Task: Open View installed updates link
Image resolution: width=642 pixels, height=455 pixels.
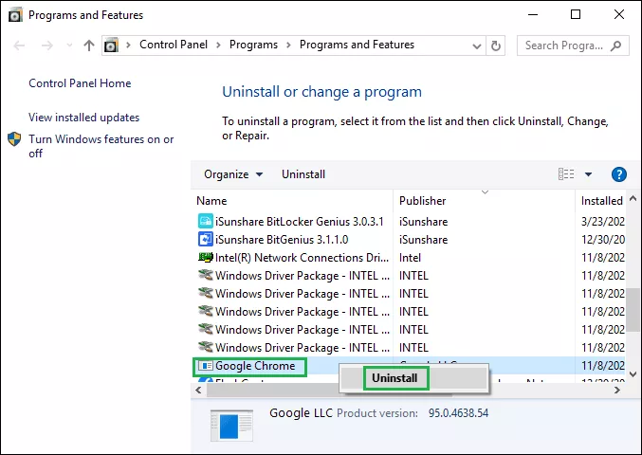Action: pos(84,118)
